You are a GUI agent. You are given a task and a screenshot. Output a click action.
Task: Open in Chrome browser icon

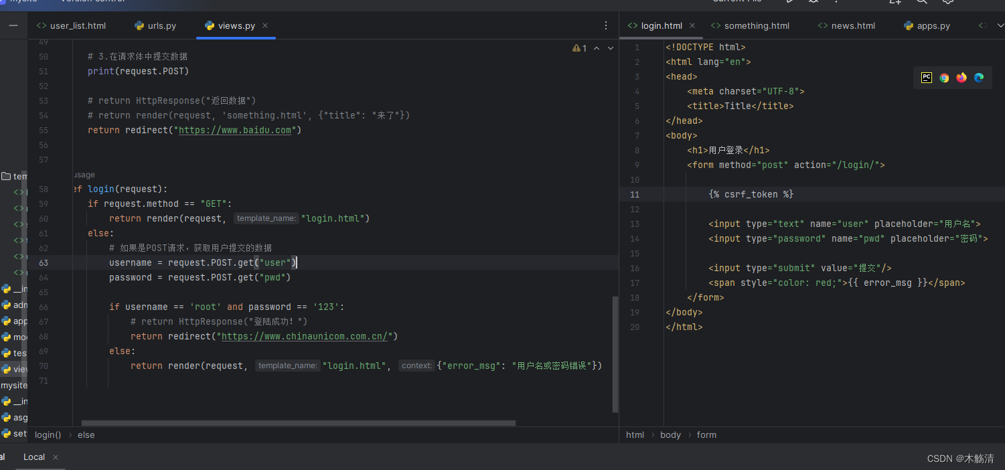click(944, 78)
